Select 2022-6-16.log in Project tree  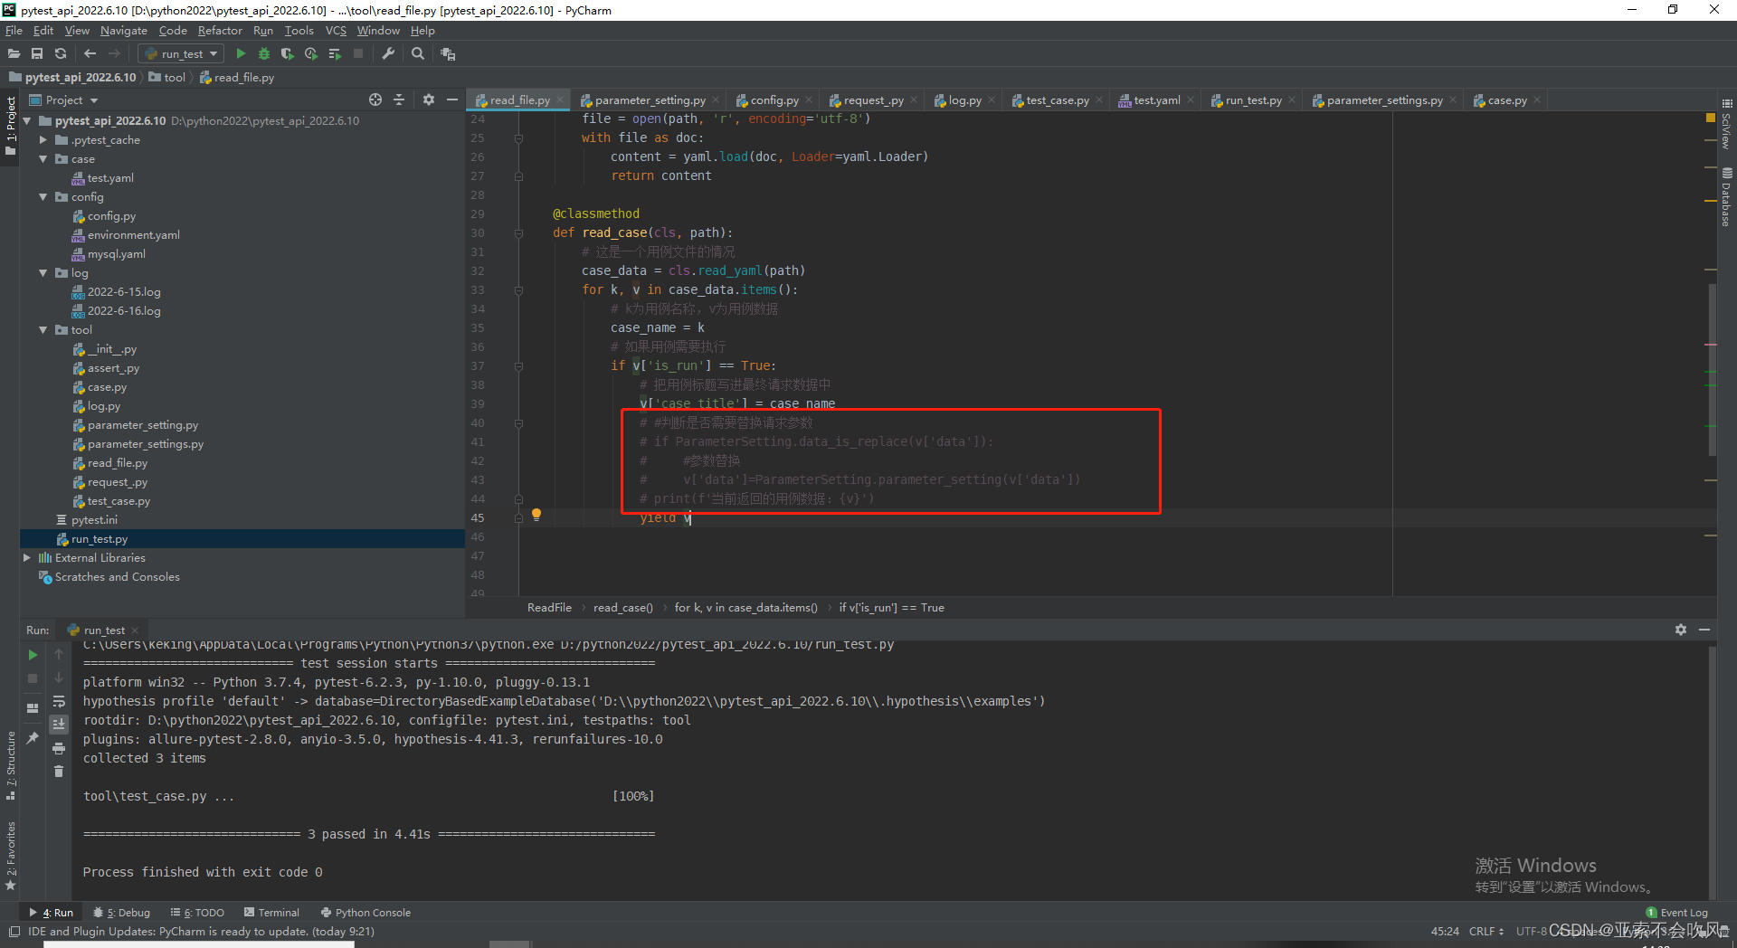click(x=124, y=311)
